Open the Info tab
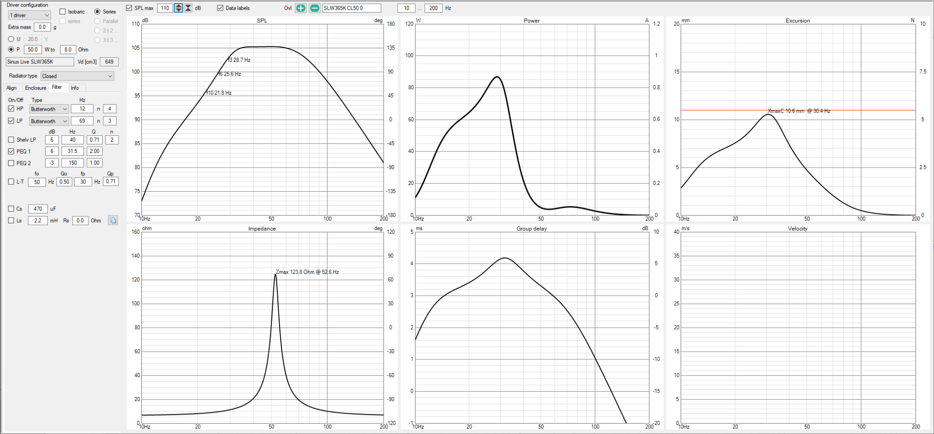The height and width of the screenshot is (434, 934). click(x=75, y=88)
